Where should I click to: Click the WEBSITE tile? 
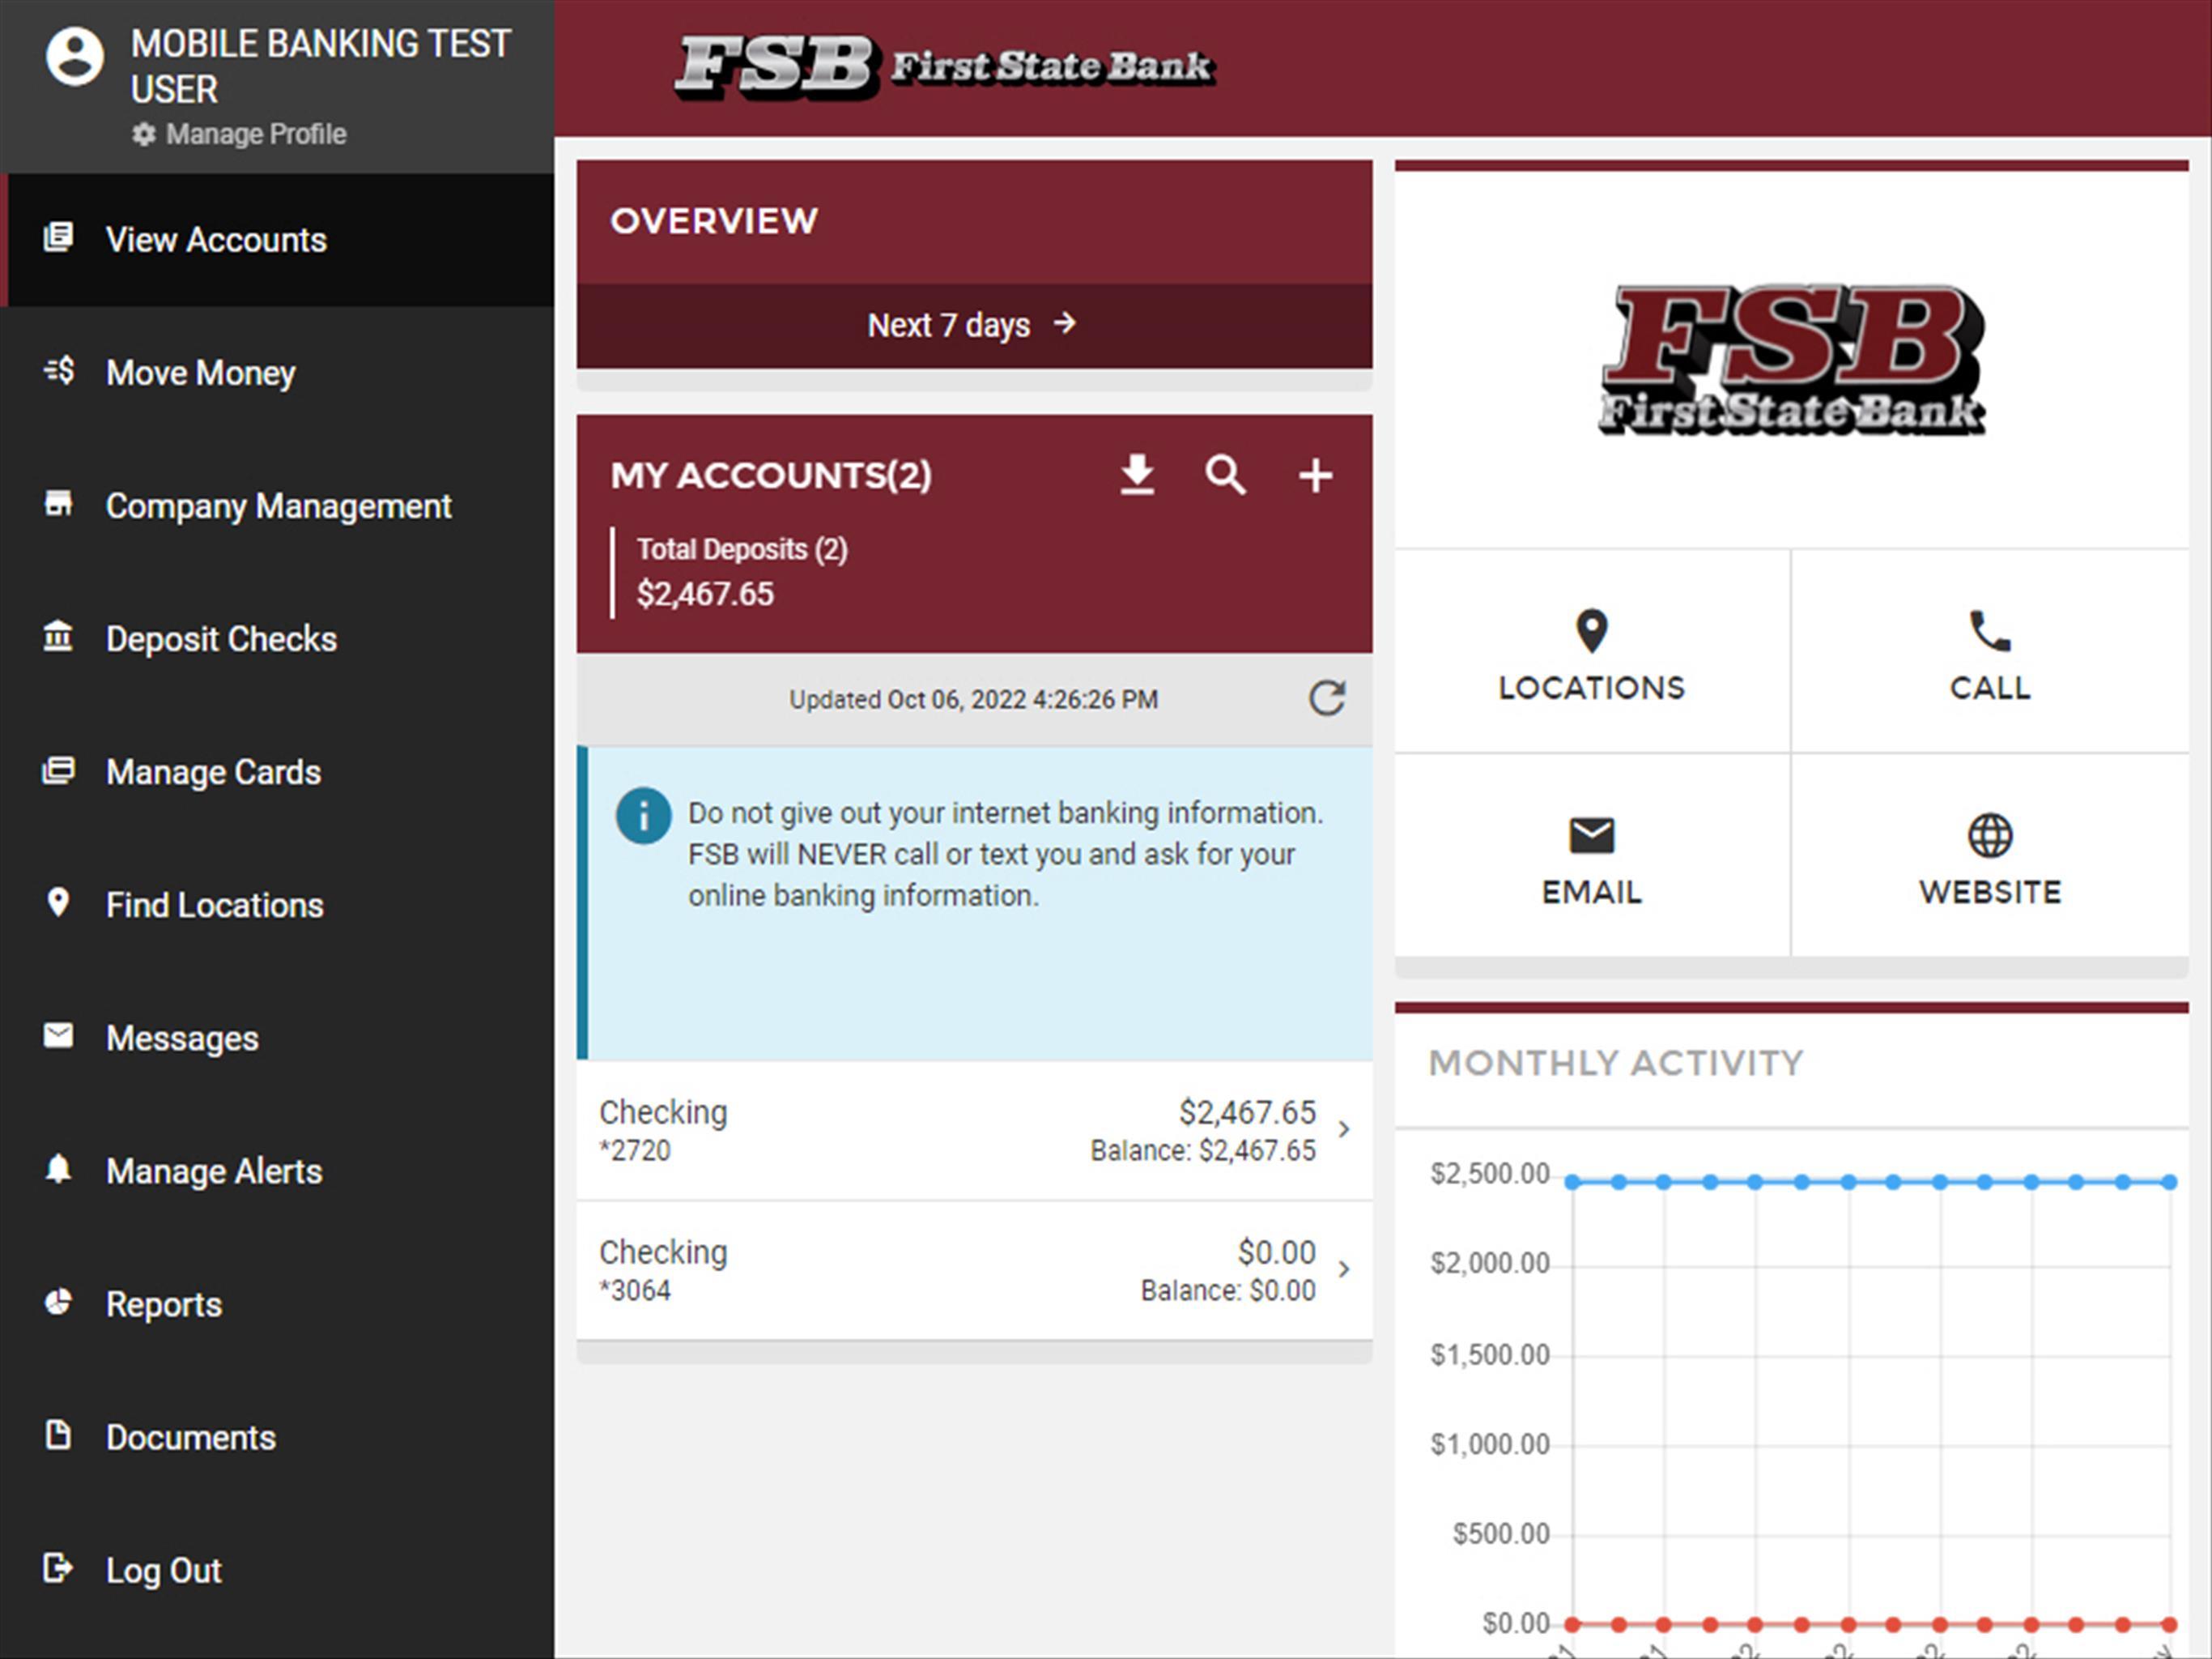click(x=1990, y=855)
